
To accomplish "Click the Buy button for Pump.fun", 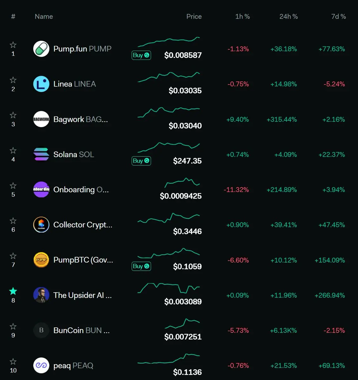I will (141, 55).
